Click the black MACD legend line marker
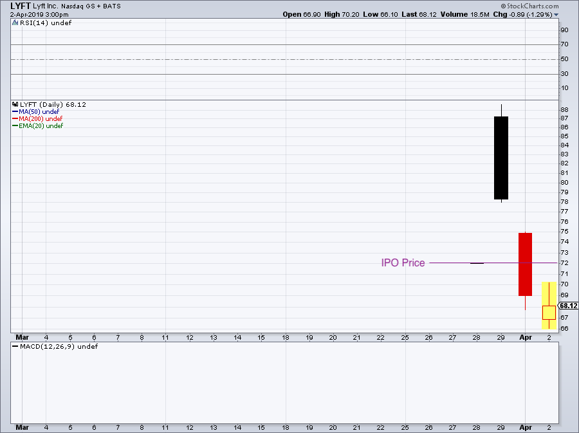 pos(15,346)
